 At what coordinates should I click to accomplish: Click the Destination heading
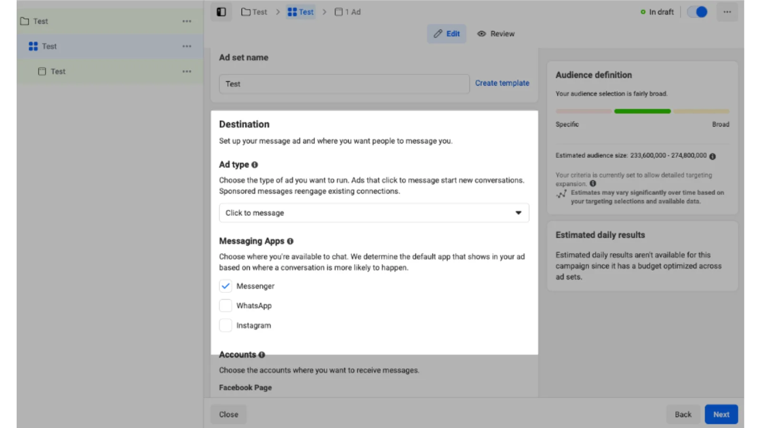pos(244,124)
